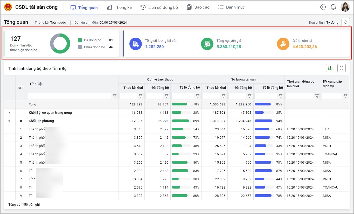Click the ĐV cung cấp dịch vụ filter icon
The width and height of the screenshot is (354, 214).
[x=345, y=96]
